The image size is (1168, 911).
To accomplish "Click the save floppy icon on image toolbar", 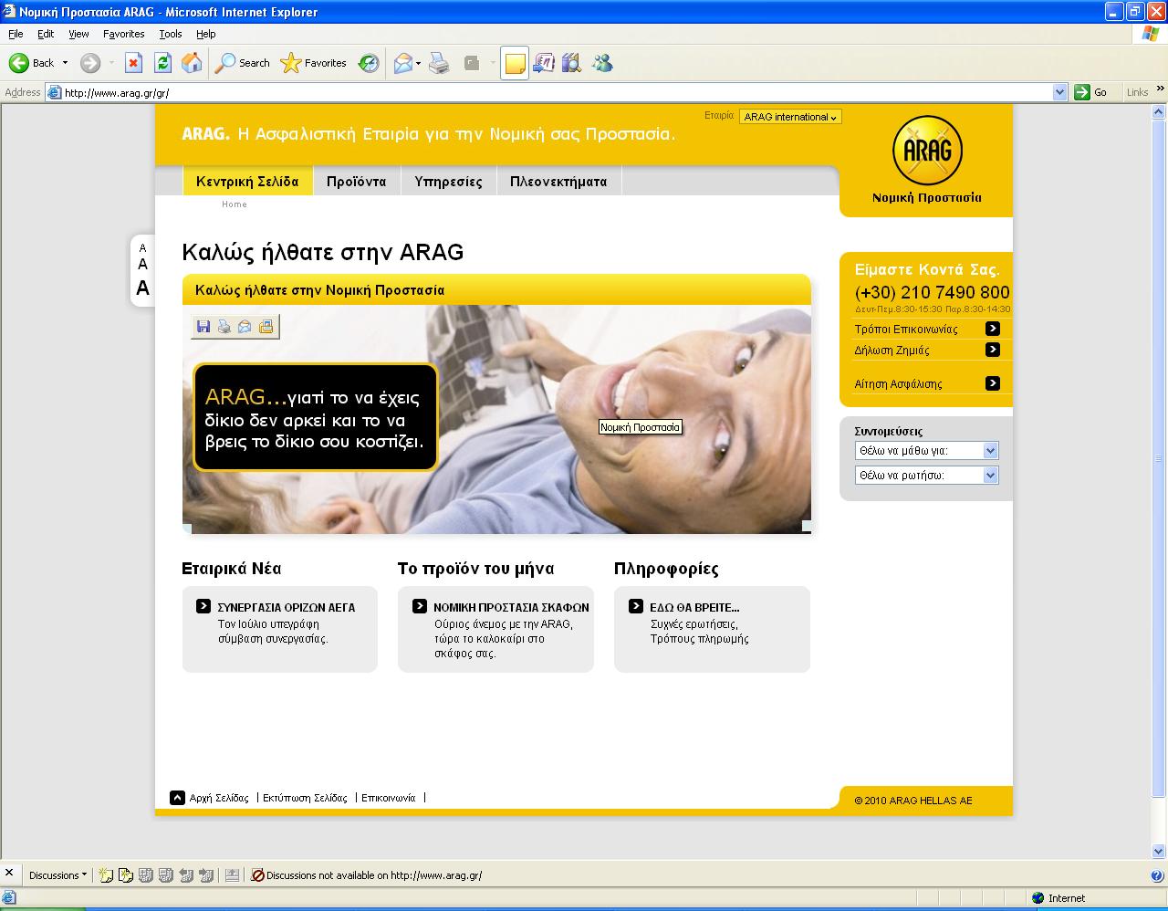I will 203,327.
